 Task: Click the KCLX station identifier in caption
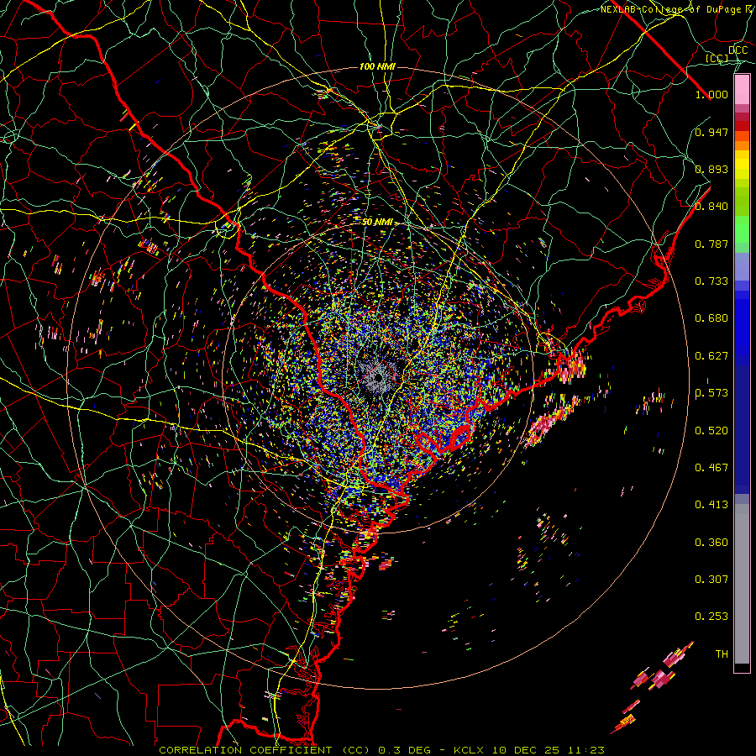469,750
